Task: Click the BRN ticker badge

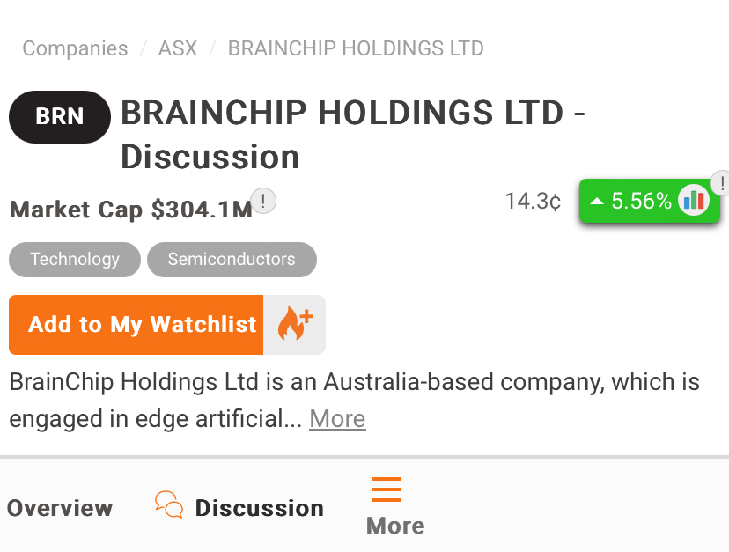Action: click(x=60, y=116)
